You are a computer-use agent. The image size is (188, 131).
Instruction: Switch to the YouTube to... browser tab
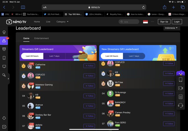point(32,14)
